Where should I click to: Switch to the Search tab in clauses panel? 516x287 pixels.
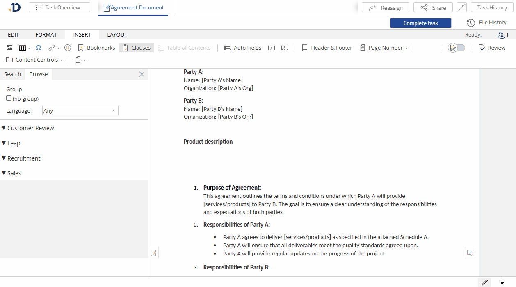[x=12, y=74]
